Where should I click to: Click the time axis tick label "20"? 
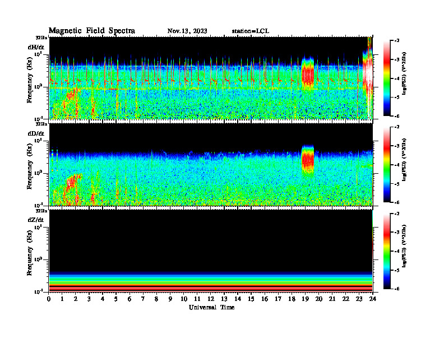(x=319, y=299)
